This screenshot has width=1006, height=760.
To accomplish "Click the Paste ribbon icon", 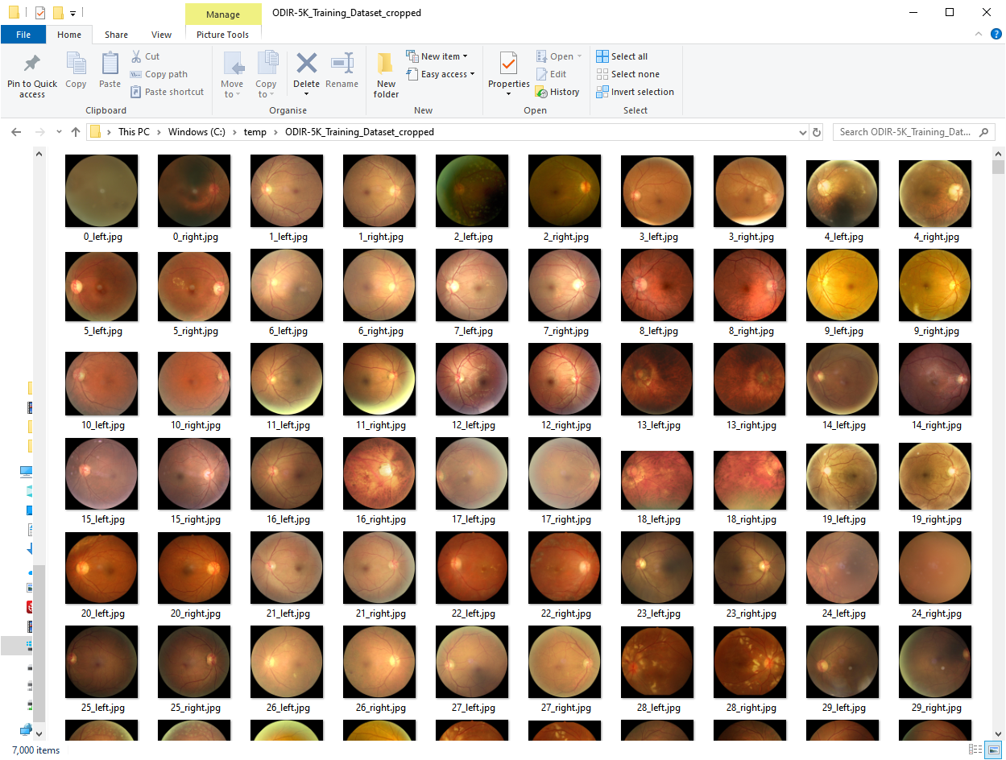I will pyautogui.click(x=110, y=64).
